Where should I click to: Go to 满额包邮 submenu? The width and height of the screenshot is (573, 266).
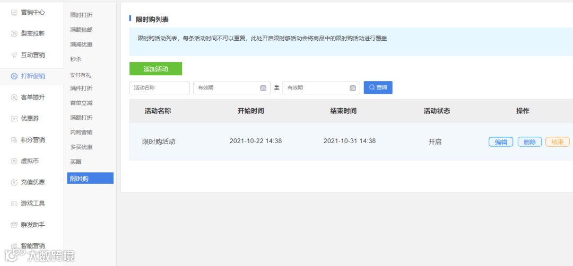(x=81, y=30)
